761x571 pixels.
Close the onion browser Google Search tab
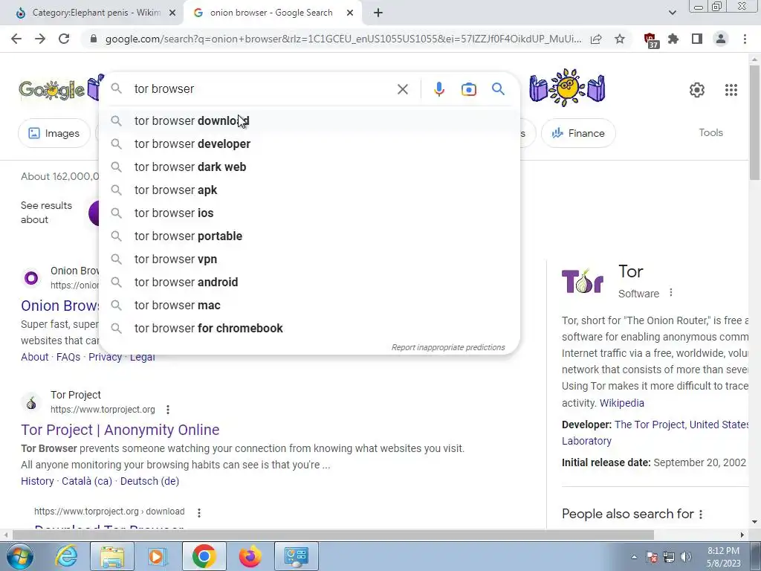[350, 13]
